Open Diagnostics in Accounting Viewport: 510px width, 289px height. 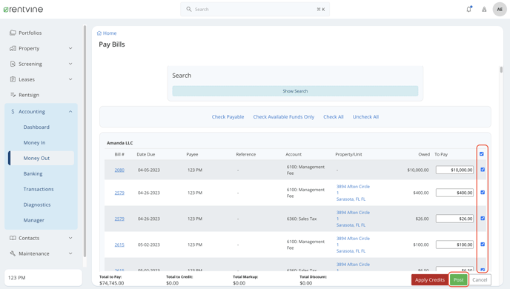click(x=37, y=205)
